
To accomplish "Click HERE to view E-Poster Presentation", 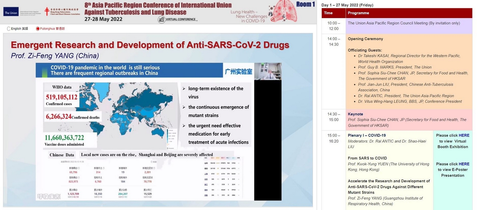I will (x=464, y=164).
